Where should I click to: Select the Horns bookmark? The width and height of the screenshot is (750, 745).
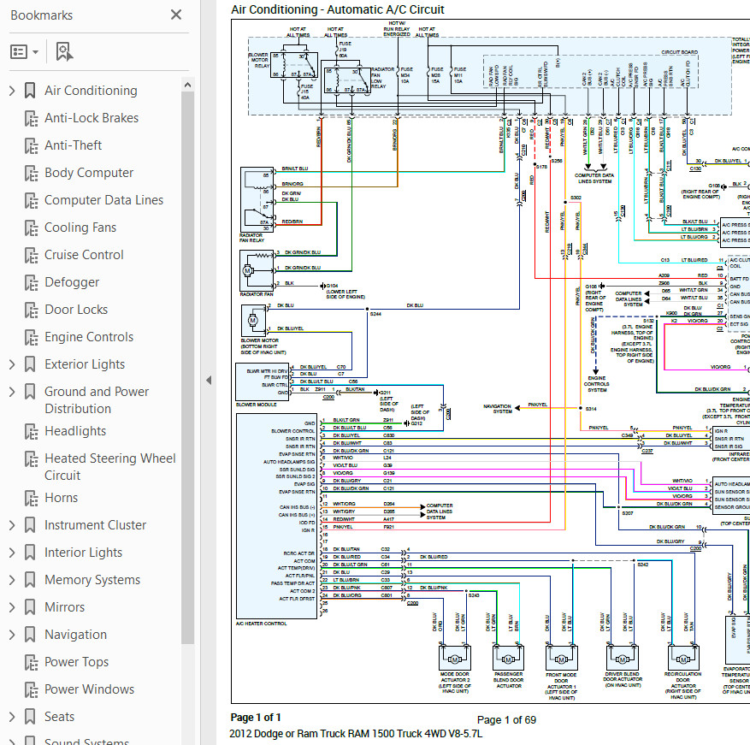[x=62, y=498]
